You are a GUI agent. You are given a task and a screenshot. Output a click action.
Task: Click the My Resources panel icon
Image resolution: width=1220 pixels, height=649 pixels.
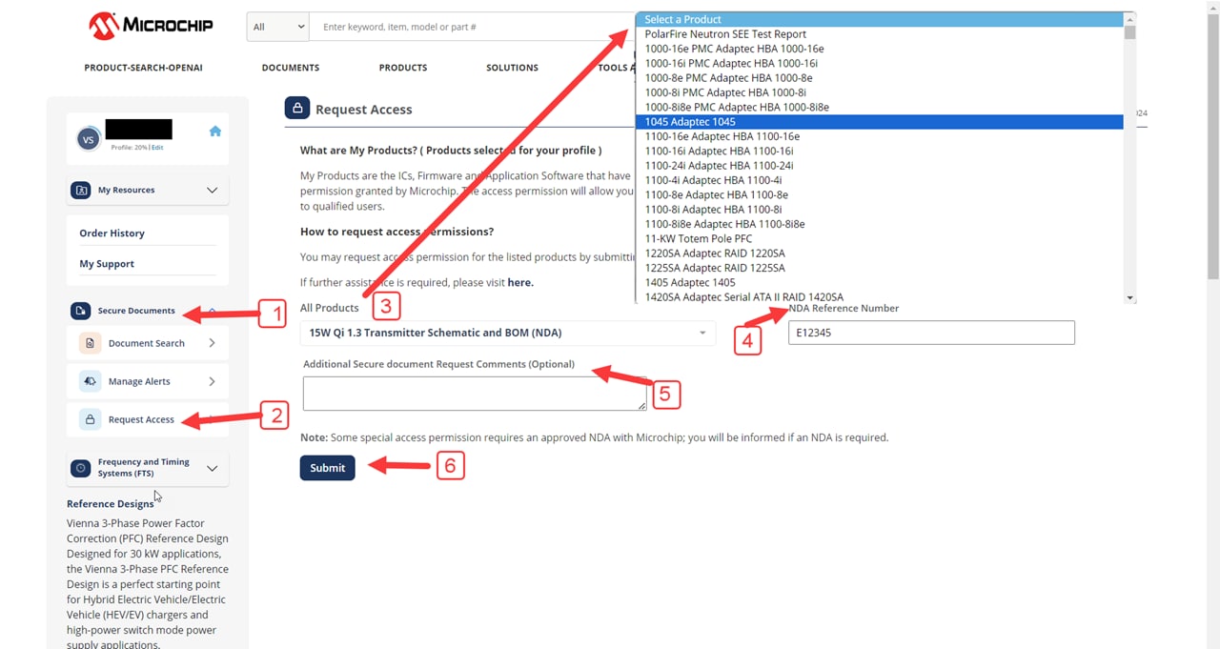pyautogui.click(x=81, y=190)
